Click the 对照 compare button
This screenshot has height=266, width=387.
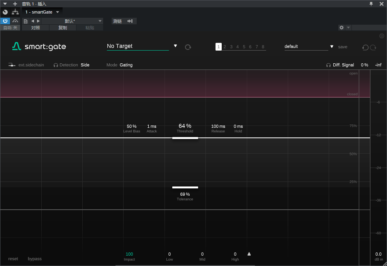(36, 28)
